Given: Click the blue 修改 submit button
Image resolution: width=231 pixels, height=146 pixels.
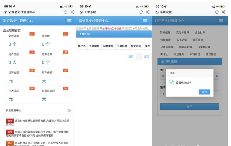Looking at the screenshot, I should (x=189, y=106).
